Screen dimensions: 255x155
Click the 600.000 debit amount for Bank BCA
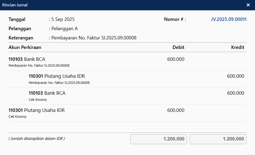click(176, 59)
